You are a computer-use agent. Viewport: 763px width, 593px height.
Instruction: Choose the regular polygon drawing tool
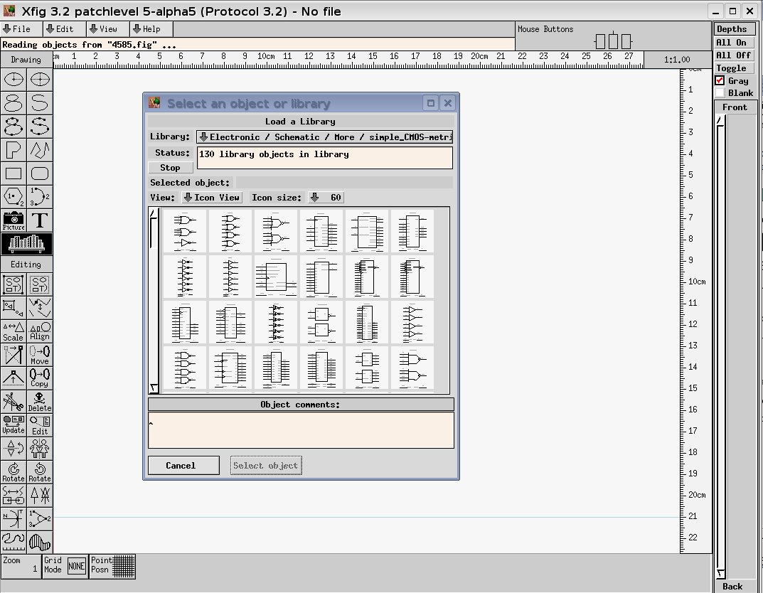click(14, 197)
